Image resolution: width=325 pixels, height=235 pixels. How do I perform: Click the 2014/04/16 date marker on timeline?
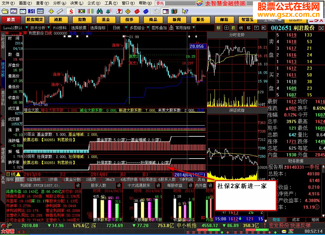coord(190,175)
